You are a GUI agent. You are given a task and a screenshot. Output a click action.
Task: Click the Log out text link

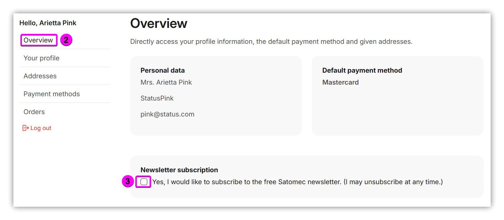[x=41, y=128]
